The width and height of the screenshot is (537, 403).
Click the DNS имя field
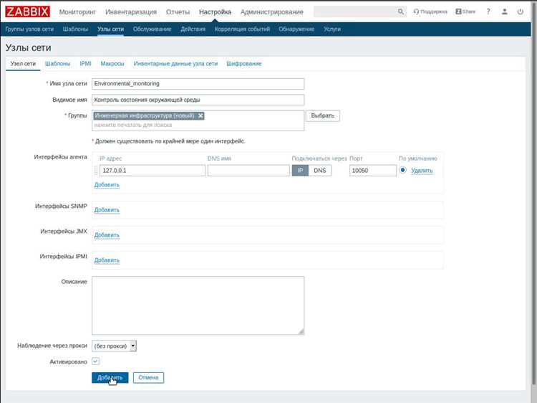click(248, 171)
